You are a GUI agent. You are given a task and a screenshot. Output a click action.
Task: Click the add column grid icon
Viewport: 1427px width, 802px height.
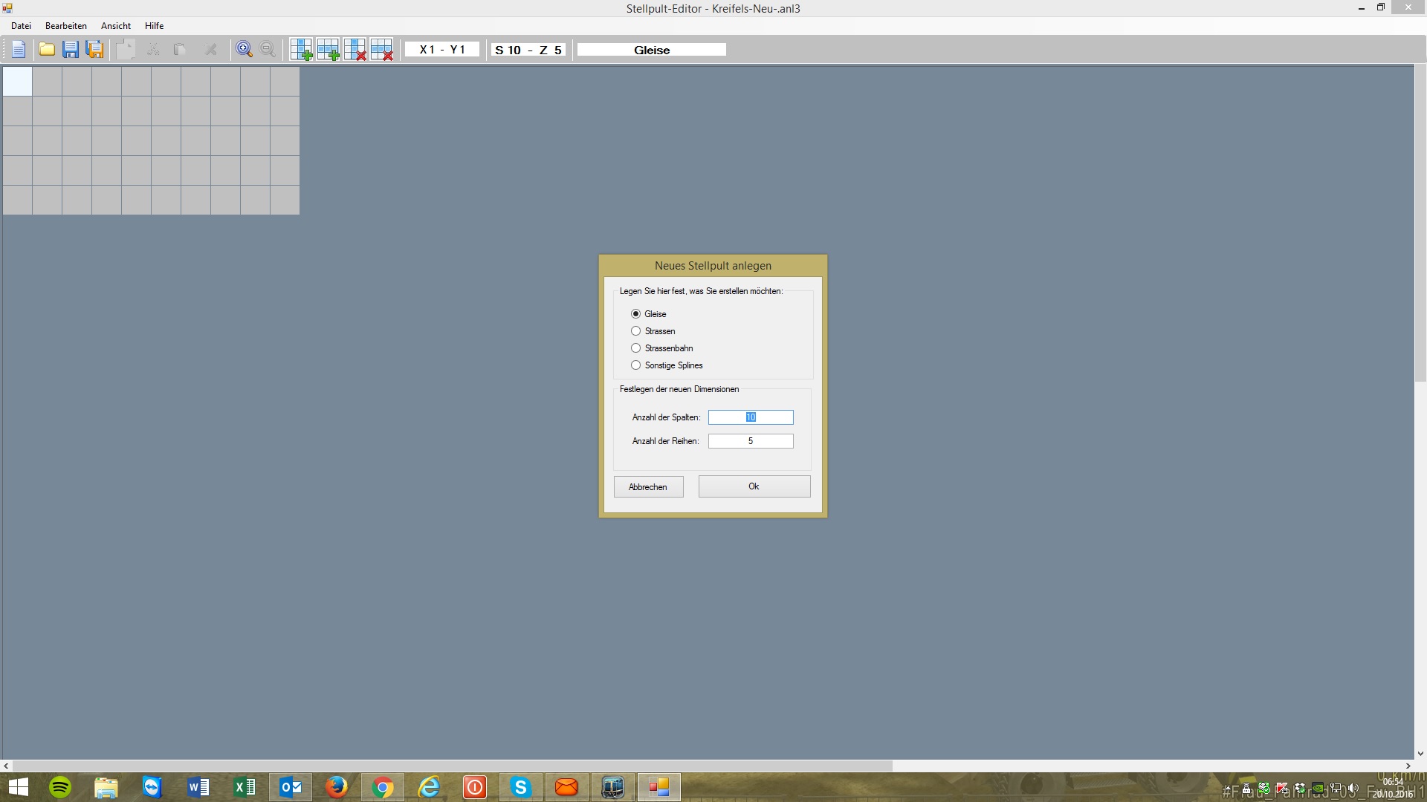pyautogui.click(x=301, y=50)
